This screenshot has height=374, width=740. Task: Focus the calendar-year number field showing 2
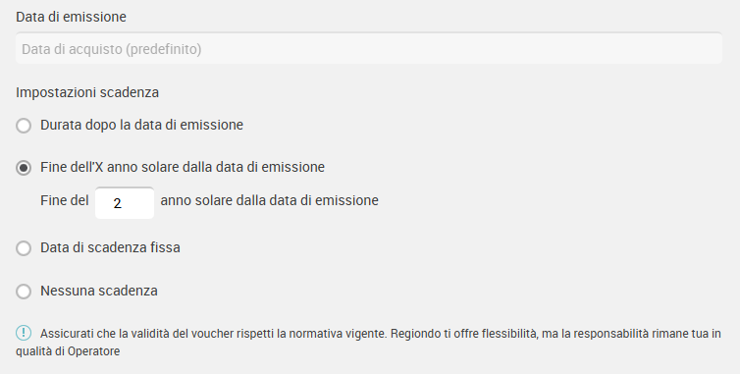[125, 203]
